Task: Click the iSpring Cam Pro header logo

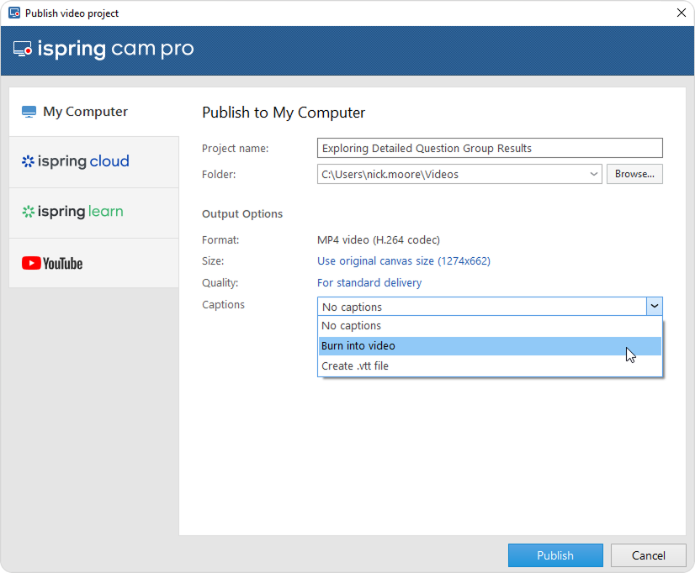Action: 103,50
